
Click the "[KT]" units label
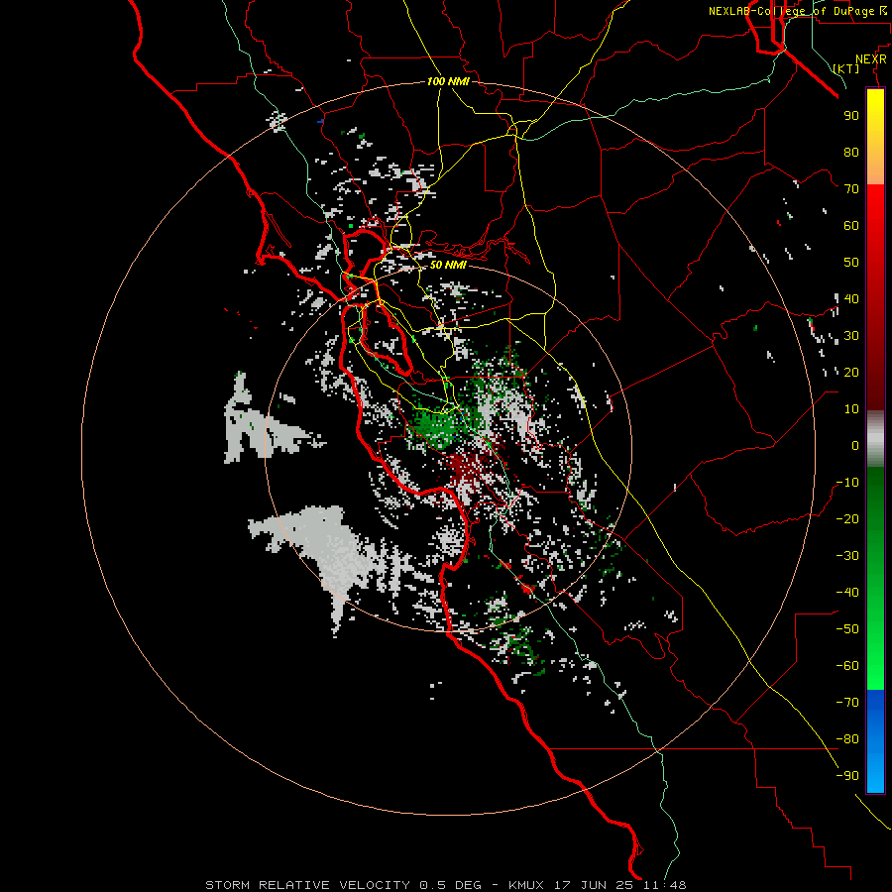(846, 68)
